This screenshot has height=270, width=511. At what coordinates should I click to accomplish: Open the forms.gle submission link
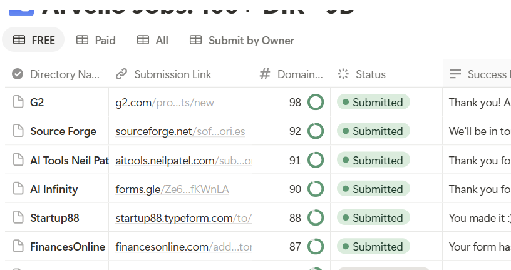(x=172, y=189)
